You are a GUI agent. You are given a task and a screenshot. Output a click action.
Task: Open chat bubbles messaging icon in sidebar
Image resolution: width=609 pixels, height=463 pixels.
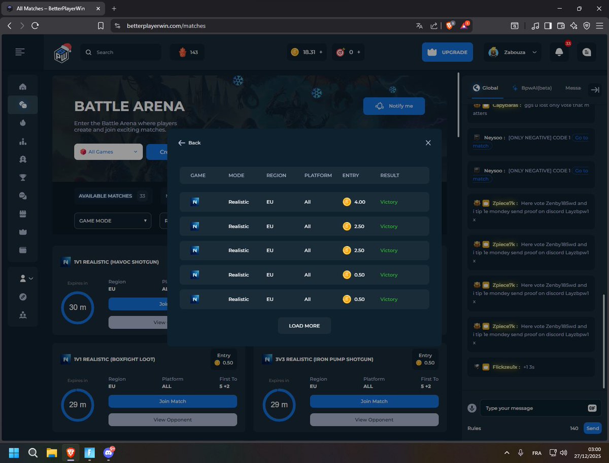[x=22, y=195]
